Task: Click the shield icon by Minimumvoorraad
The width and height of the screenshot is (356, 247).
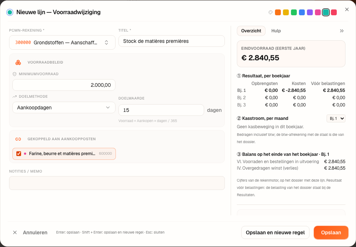Action: click(15, 74)
